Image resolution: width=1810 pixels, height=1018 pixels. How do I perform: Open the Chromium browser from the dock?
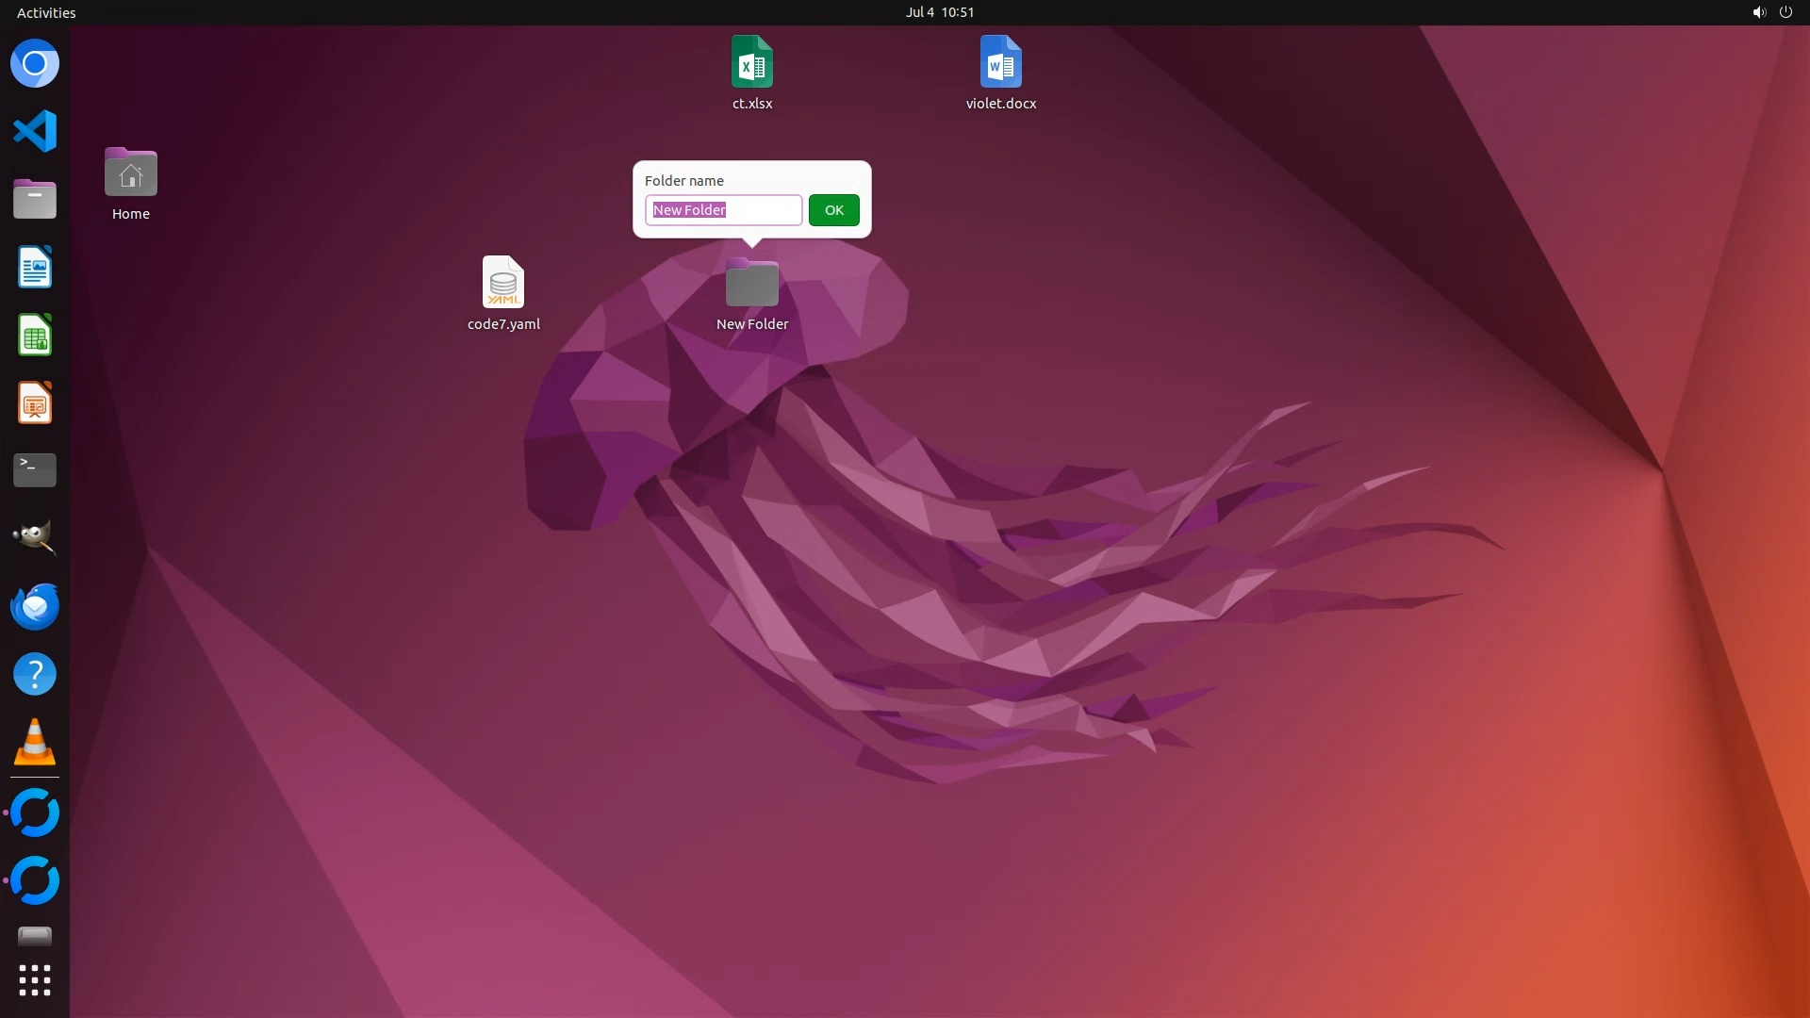pos(35,64)
